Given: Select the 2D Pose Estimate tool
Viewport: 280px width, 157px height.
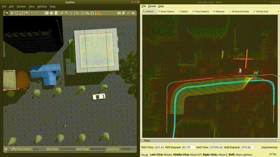Looking at the screenshot, I should click(x=239, y=11).
